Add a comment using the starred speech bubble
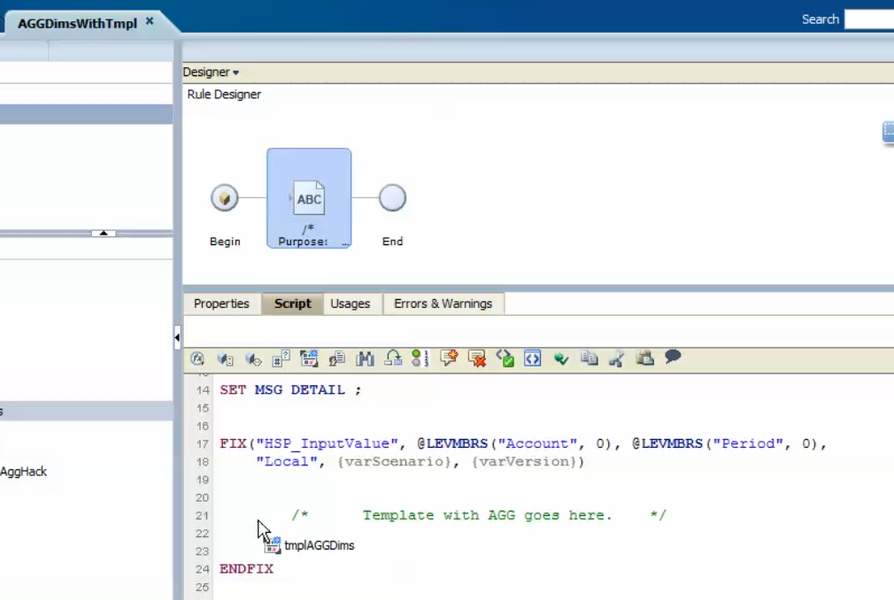The height and width of the screenshot is (600, 894). (449, 358)
